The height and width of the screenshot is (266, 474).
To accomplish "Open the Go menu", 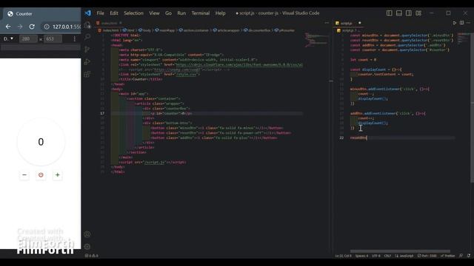I will pyautogui.click(x=168, y=13).
